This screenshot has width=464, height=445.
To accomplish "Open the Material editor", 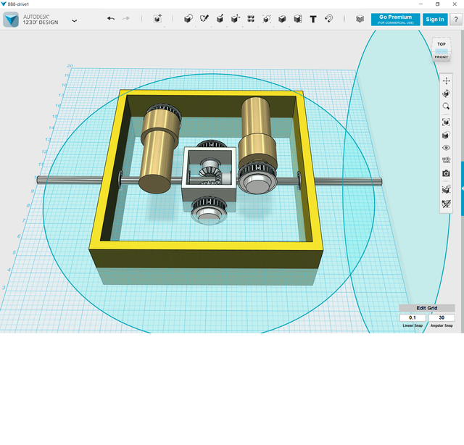I will pyautogui.click(x=360, y=19).
